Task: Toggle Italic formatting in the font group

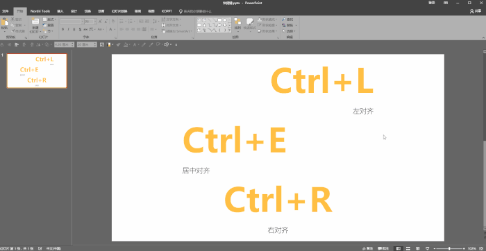Action: (68, 29)
